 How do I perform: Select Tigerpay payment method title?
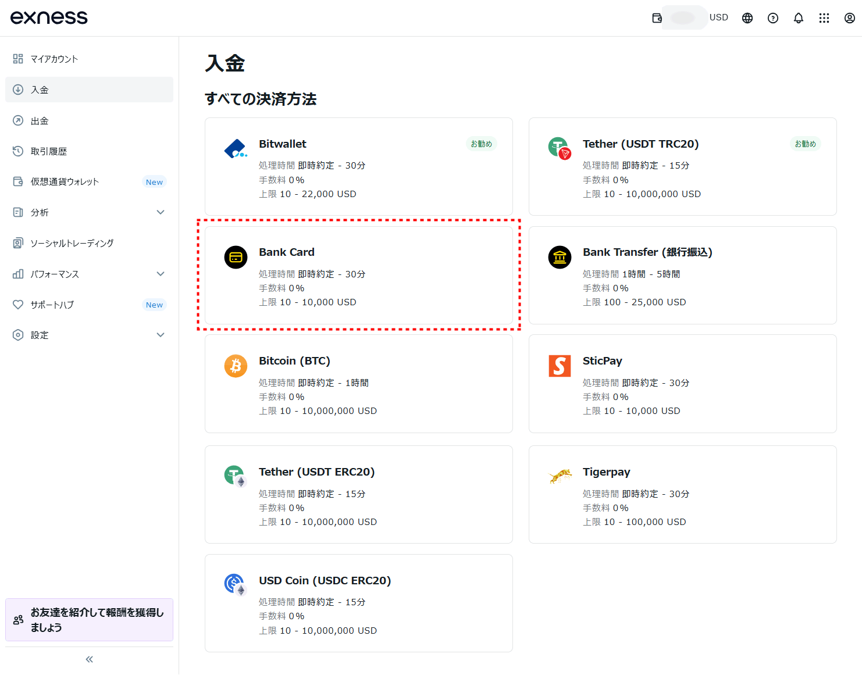[607, 472]
